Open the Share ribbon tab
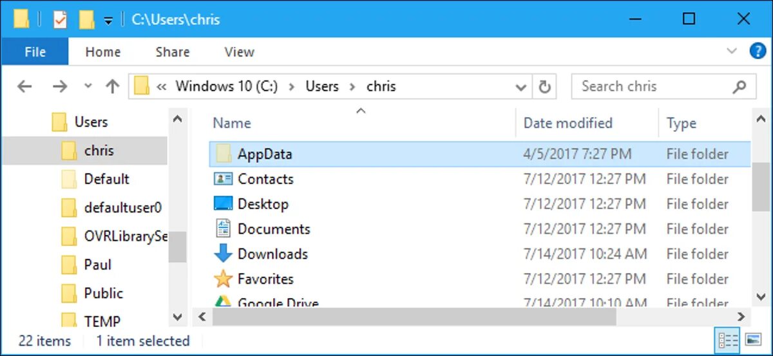This screenshot has width=773, height=356. coord(171,52)
